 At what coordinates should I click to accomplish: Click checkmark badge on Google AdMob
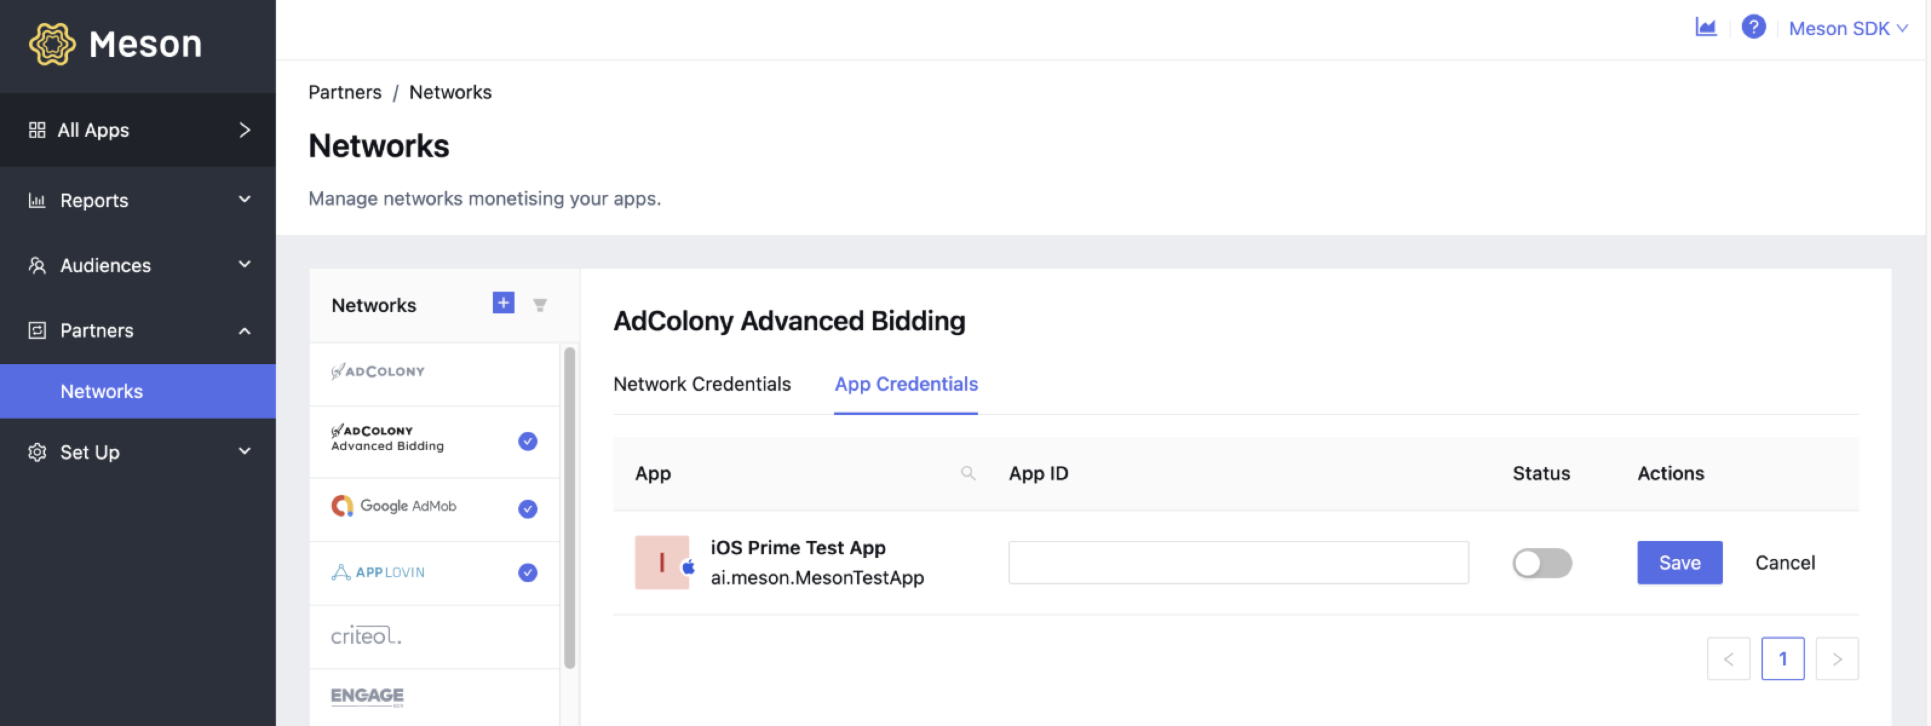(528, 509)
